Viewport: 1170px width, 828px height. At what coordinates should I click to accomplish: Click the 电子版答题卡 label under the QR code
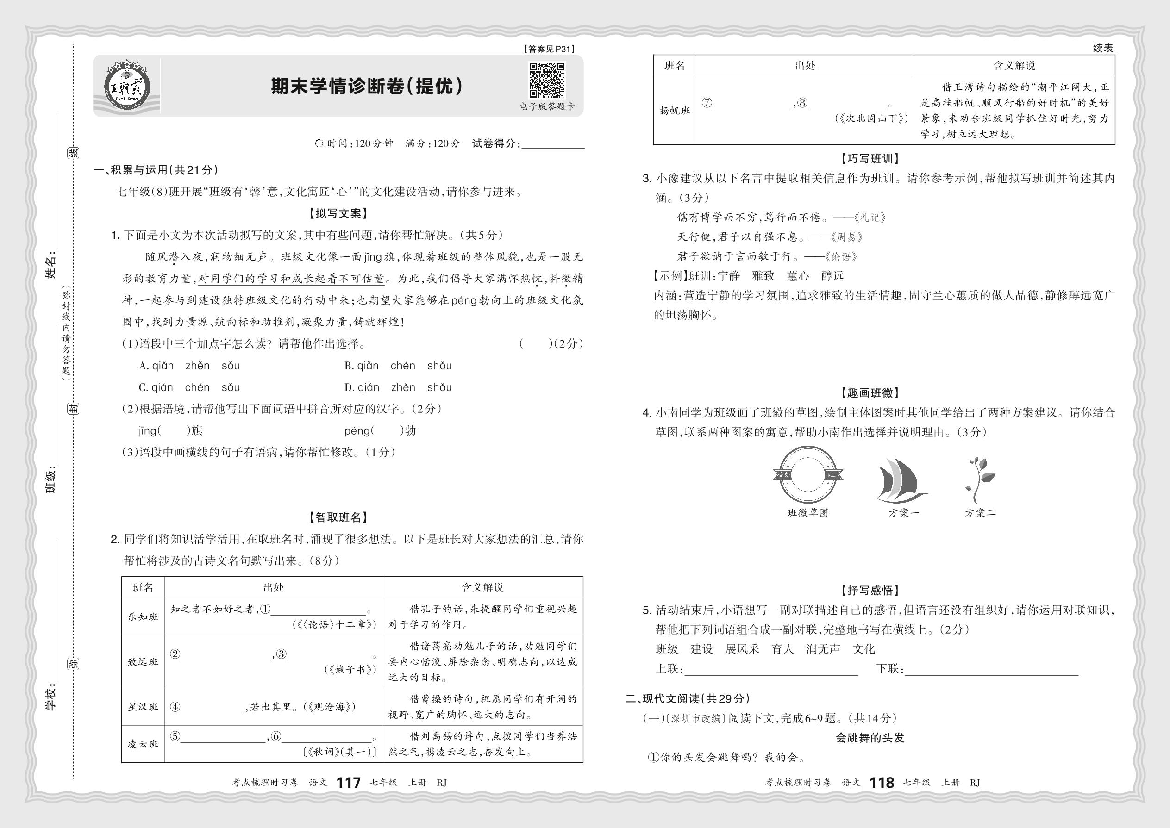[547, 106]
